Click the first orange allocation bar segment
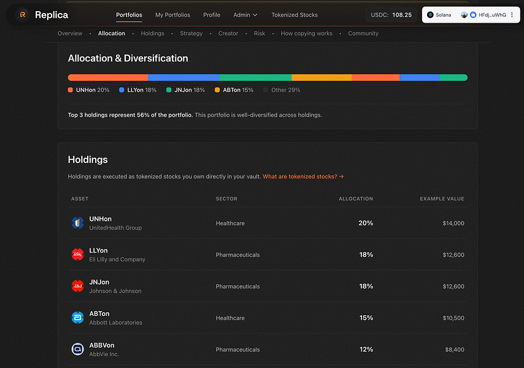The width and height of the screenshot is (524, 368). [107, 77]
